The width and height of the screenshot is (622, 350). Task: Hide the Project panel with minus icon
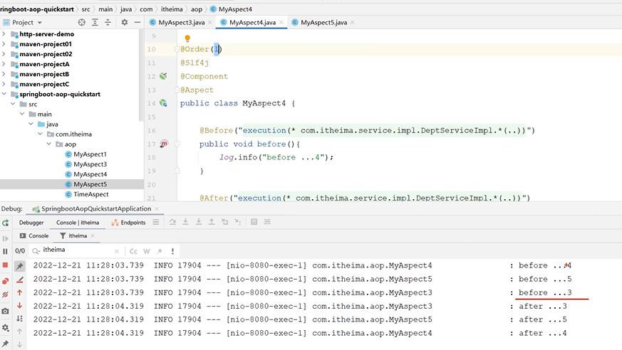point(138,23)
